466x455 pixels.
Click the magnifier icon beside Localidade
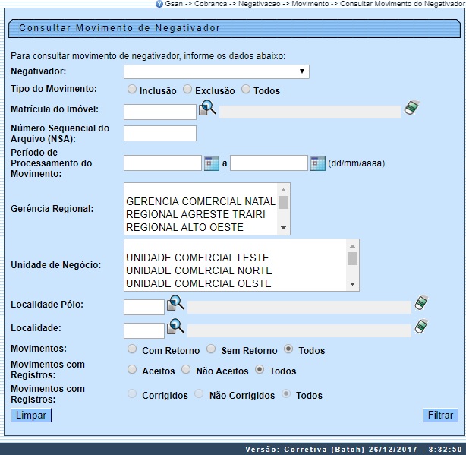(x=175, y=327)
